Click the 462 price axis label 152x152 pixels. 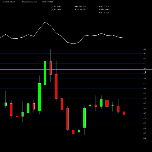[x=145, y=68]
